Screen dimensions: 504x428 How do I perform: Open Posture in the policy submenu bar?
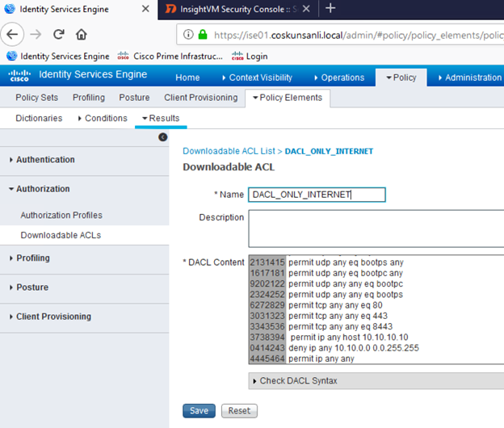[134, 98]
